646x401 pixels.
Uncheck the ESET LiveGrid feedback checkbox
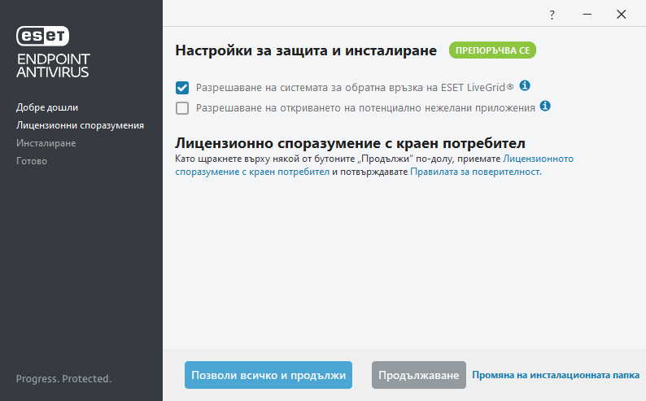pyautogui.click(x=182, y=87)
